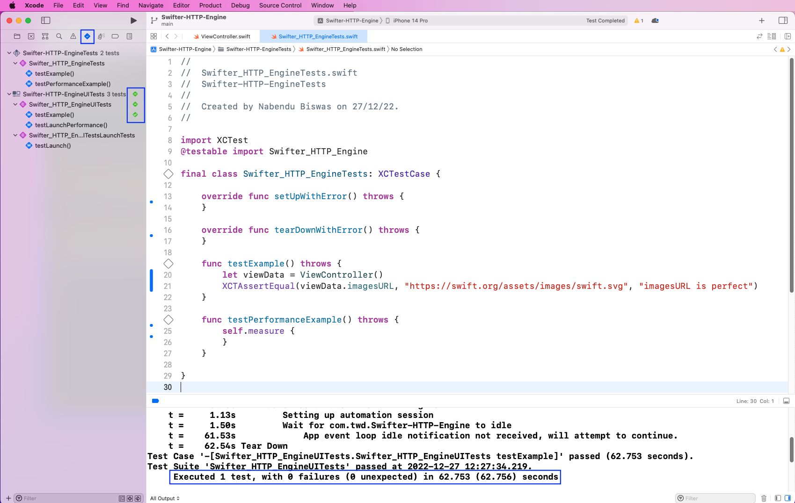Click the source control branch icon
795x503 pixels.
pos(154,21)
